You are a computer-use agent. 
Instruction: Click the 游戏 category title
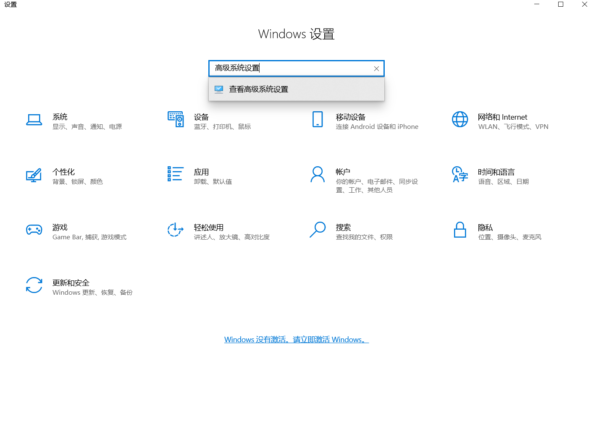pyautogui.click(x=60, y=228)
